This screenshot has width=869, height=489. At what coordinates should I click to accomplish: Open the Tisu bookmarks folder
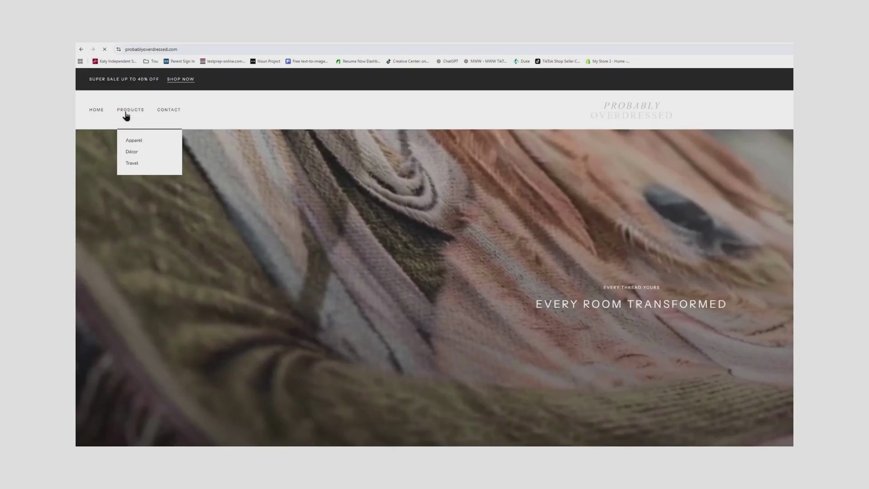coord(151,62)
